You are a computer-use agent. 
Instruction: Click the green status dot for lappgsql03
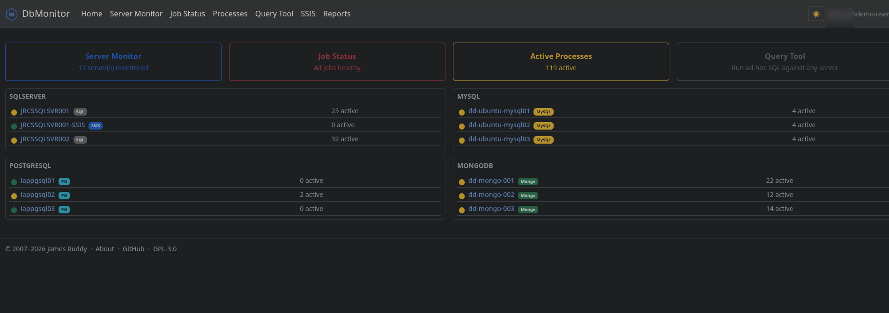[x=14, y=210]
